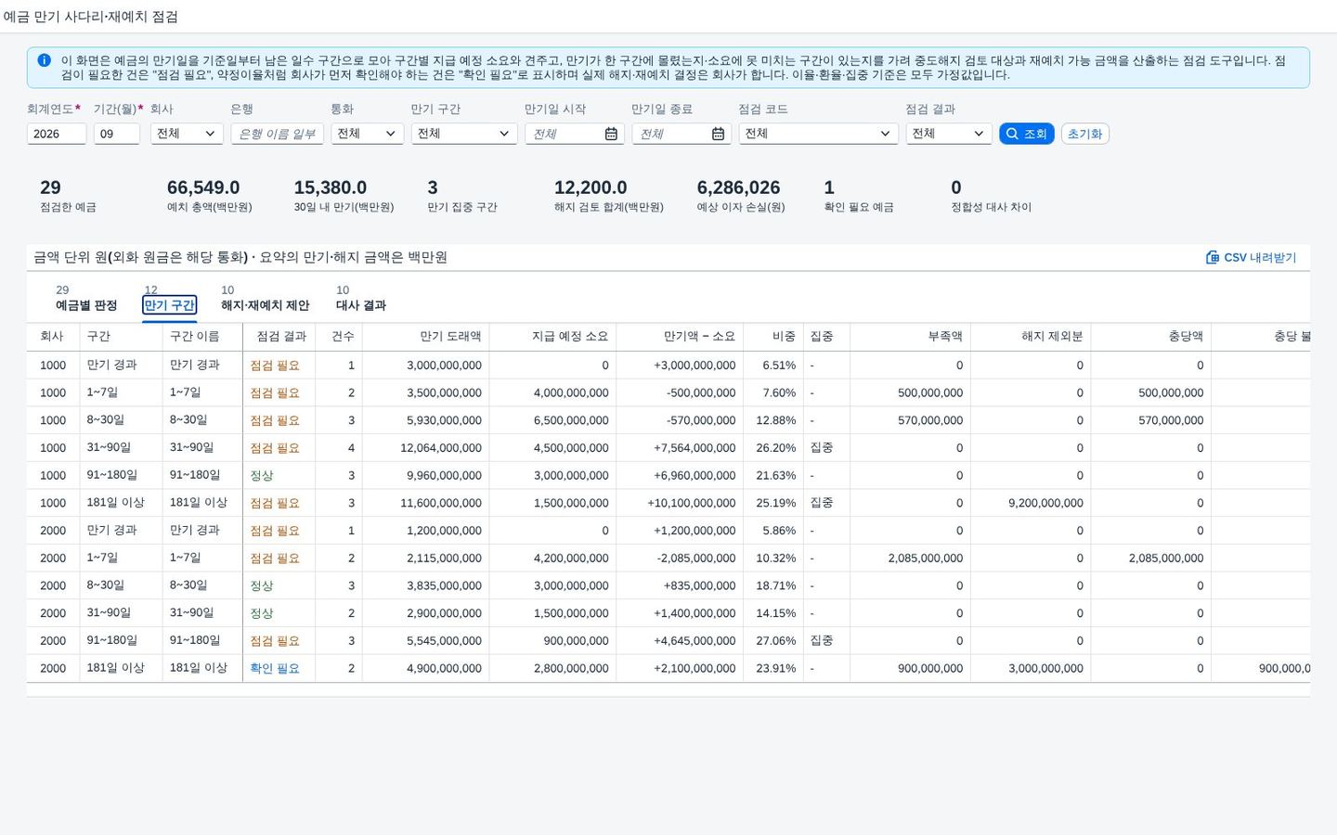Viewport: 1337px width, 835px height.
Task: Focus the 회계연도 input showing 2026
Action: 57,134
